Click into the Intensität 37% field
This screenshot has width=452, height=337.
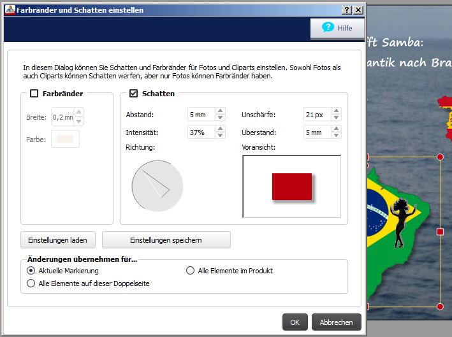point(201,133)
